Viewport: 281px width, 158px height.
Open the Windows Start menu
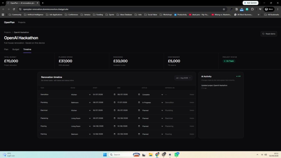(x=105, y=155)
